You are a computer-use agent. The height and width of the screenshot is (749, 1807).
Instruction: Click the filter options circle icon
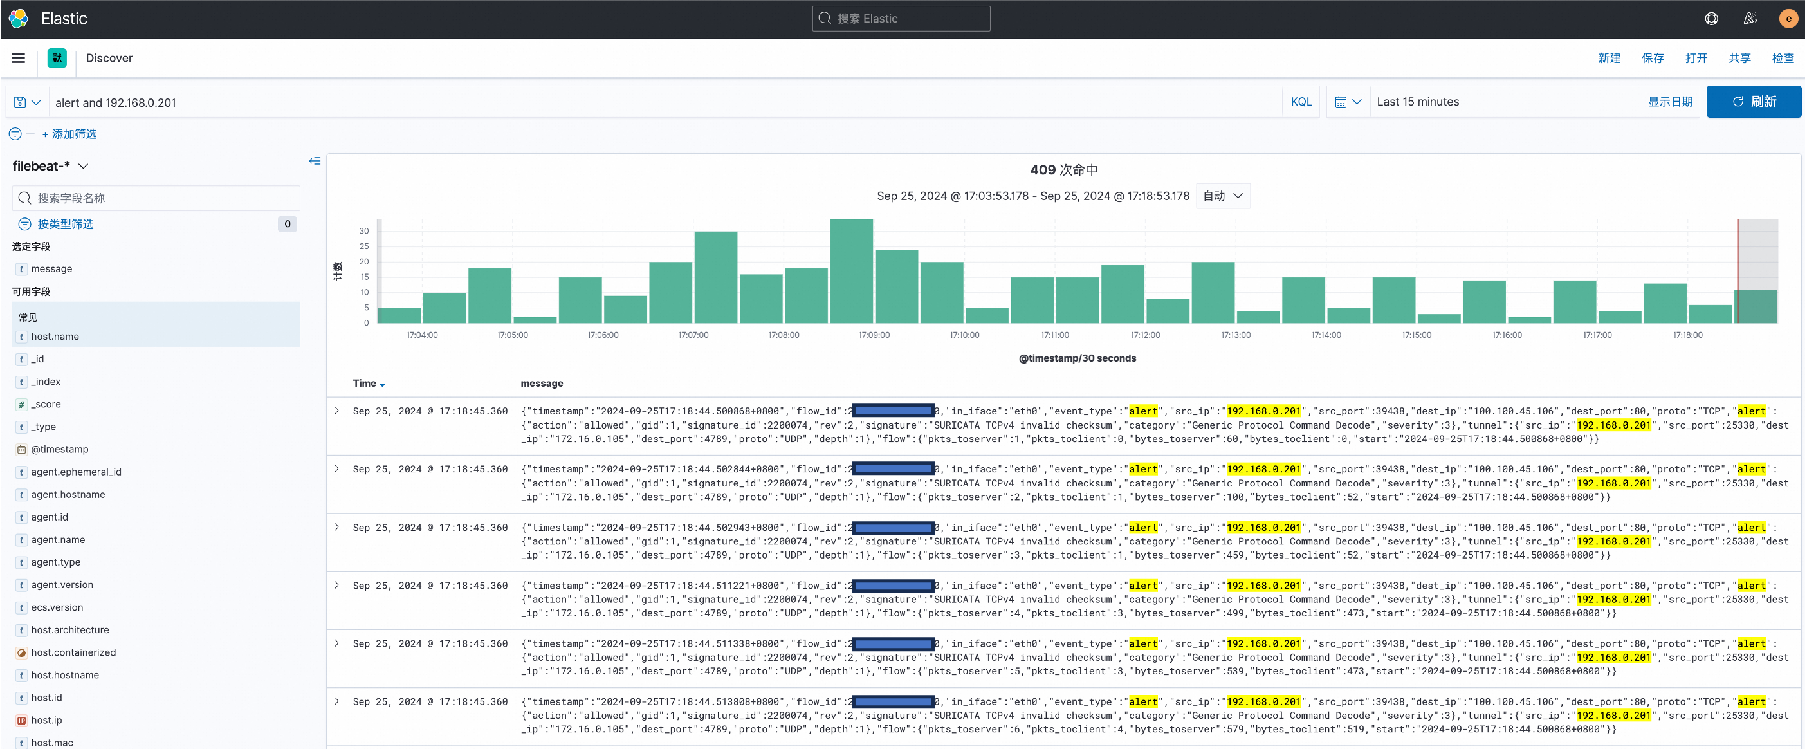[x=15, y=134]
